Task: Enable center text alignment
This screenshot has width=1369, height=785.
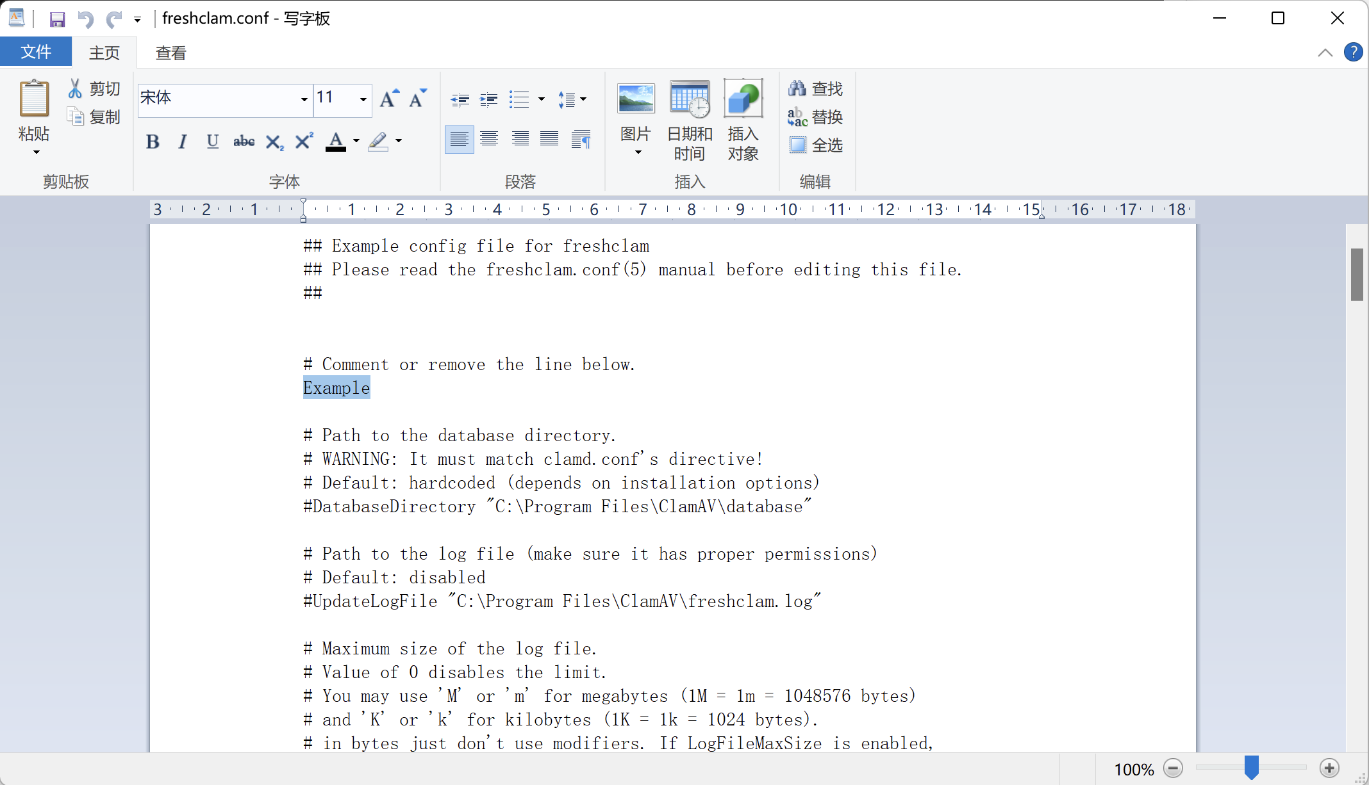Action: pyautogui.click(x=489, y=139)
